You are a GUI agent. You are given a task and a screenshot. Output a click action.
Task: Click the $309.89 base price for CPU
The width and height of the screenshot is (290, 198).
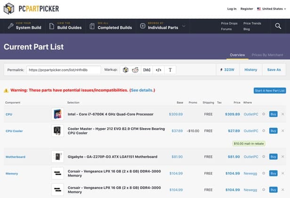[x=176, y=114]
